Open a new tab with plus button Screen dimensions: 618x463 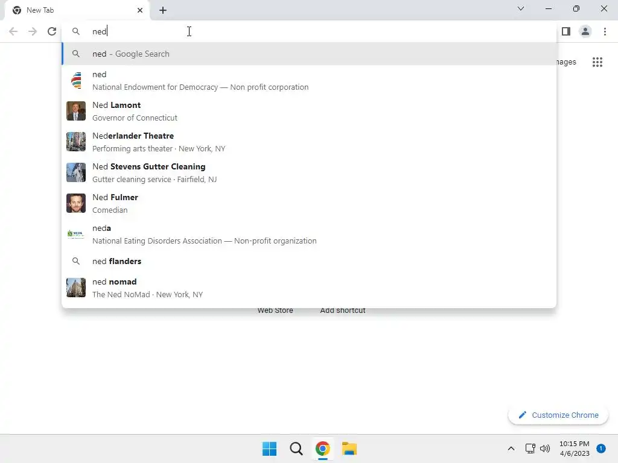[x=163, y=10]
